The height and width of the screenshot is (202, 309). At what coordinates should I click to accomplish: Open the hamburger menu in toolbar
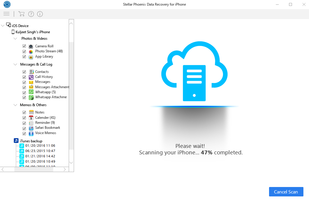(6, 14)
